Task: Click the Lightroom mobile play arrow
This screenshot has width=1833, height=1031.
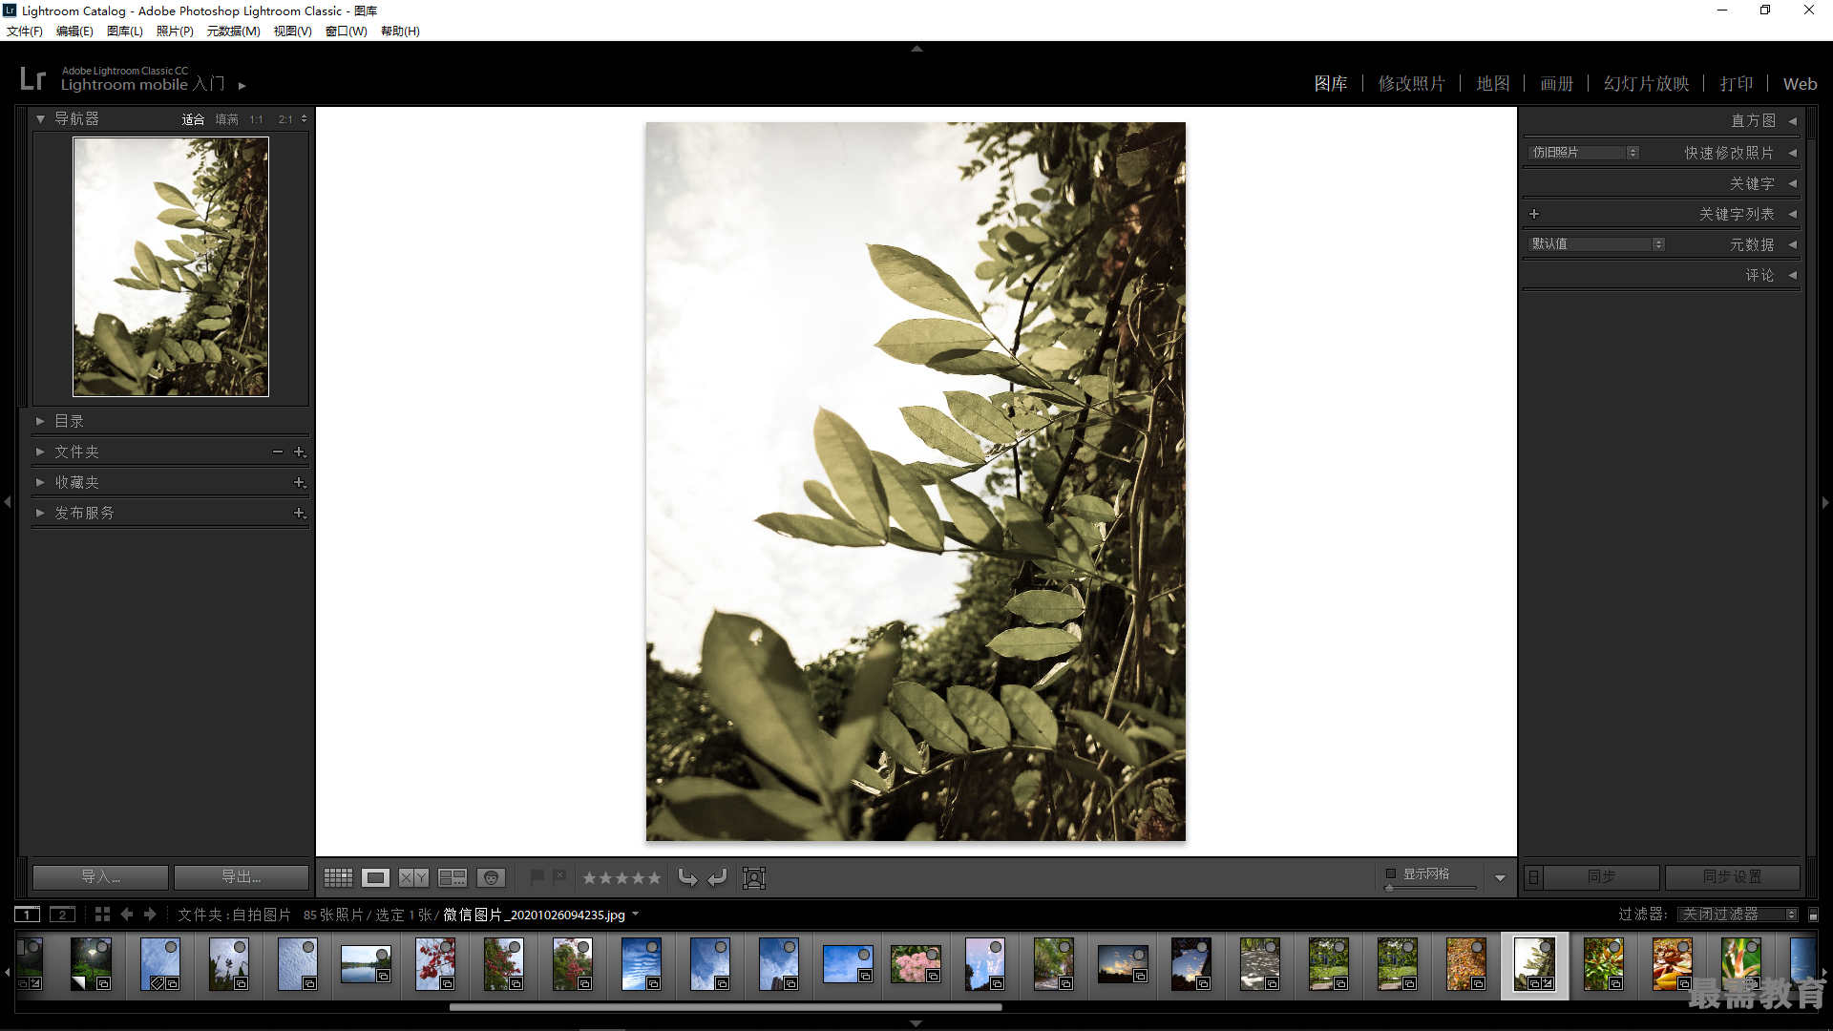Action: pyautogui.click(x=242, y=86)
